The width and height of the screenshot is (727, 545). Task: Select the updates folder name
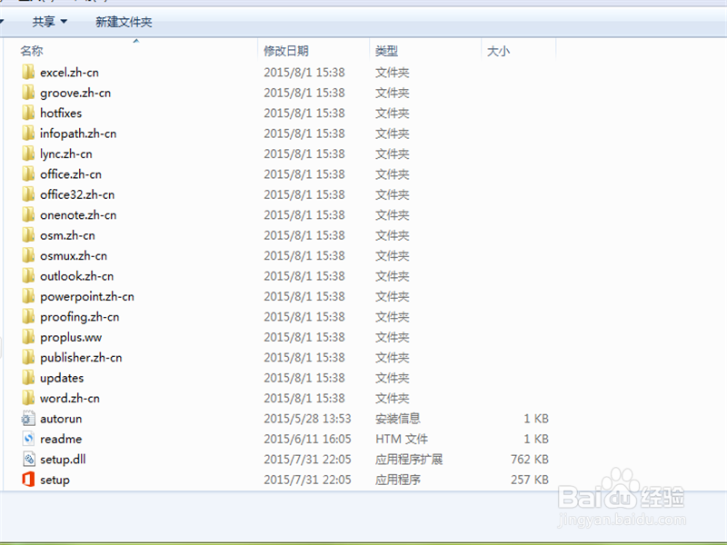[62, 378]
